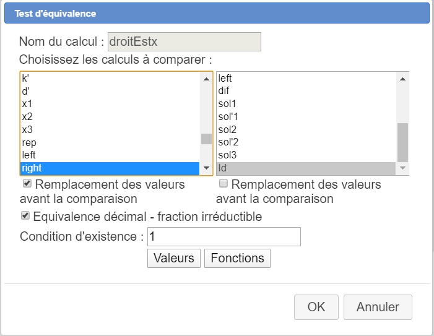
Task: Enable right 'Remplacement des valeurs' checkbox
Action: coord(224,184)
